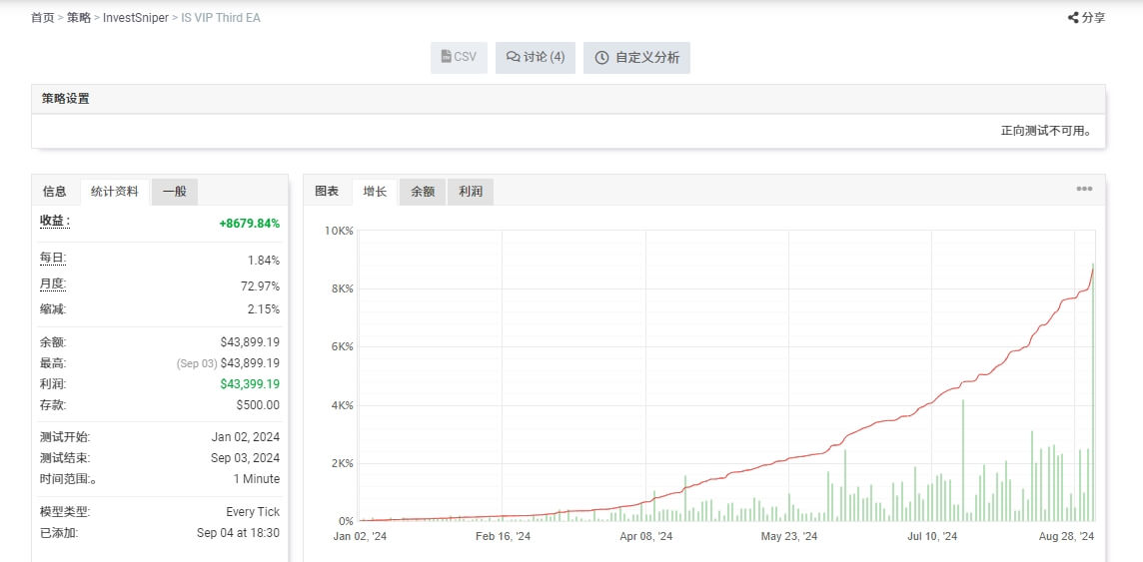
Task: Open 自定义分析 custom analysis
Action: 636,58
